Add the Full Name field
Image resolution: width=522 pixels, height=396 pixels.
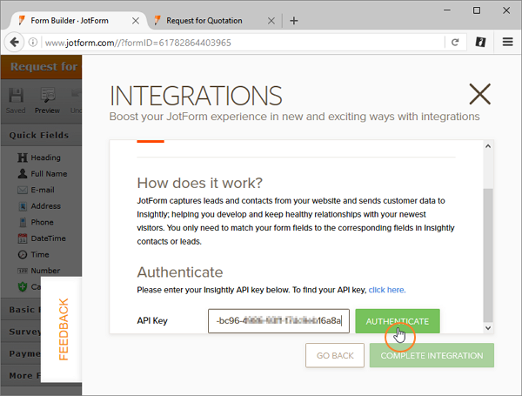point(47,173)
